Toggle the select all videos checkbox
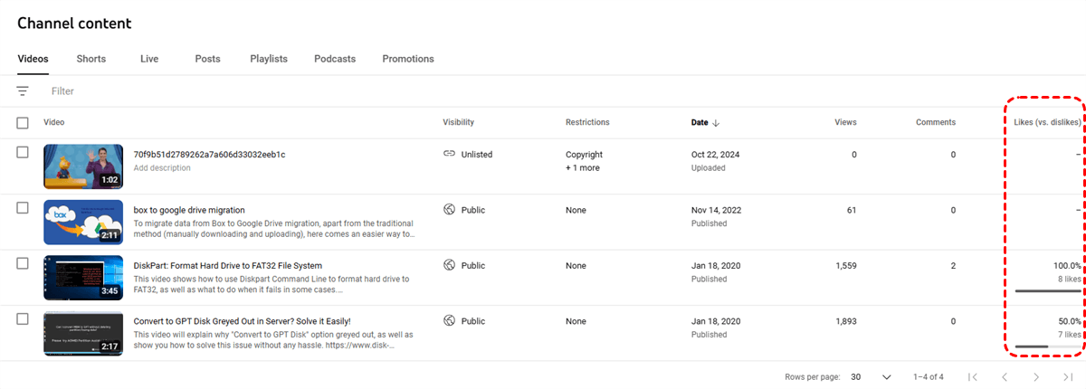The height and width of the screenshot is (389, 1086). [23, 123]
